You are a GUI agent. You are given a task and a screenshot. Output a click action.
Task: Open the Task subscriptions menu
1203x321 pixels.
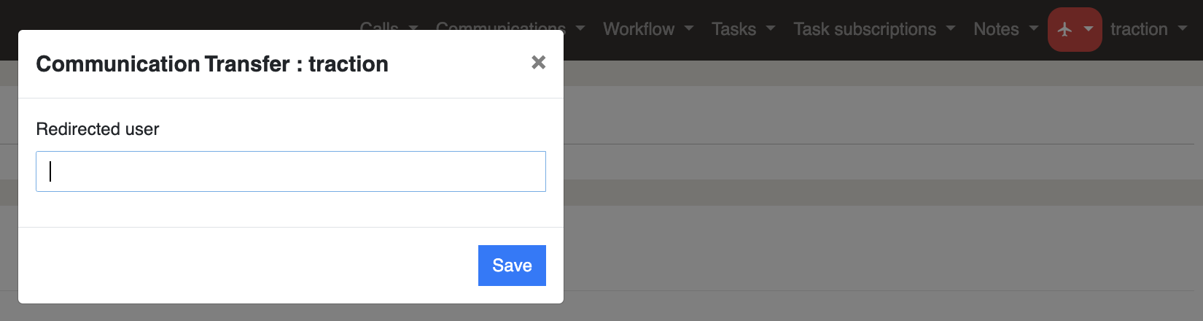[865, 29]
